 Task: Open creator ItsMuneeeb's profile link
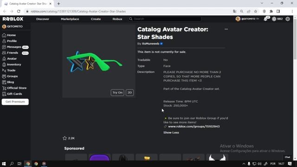click(150, 44)
